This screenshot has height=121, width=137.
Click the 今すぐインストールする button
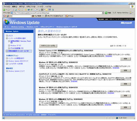click(x=48, y=46)
